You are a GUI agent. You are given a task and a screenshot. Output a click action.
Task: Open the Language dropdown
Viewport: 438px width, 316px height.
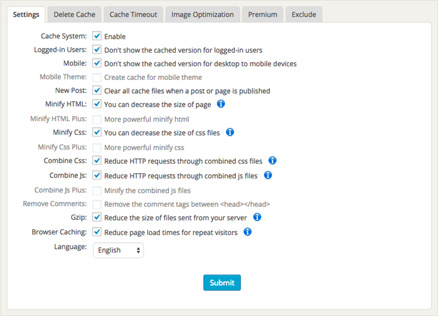coord(118,250)
